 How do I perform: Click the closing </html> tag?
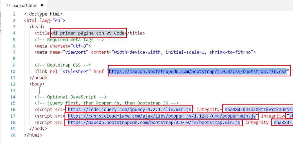33,135
